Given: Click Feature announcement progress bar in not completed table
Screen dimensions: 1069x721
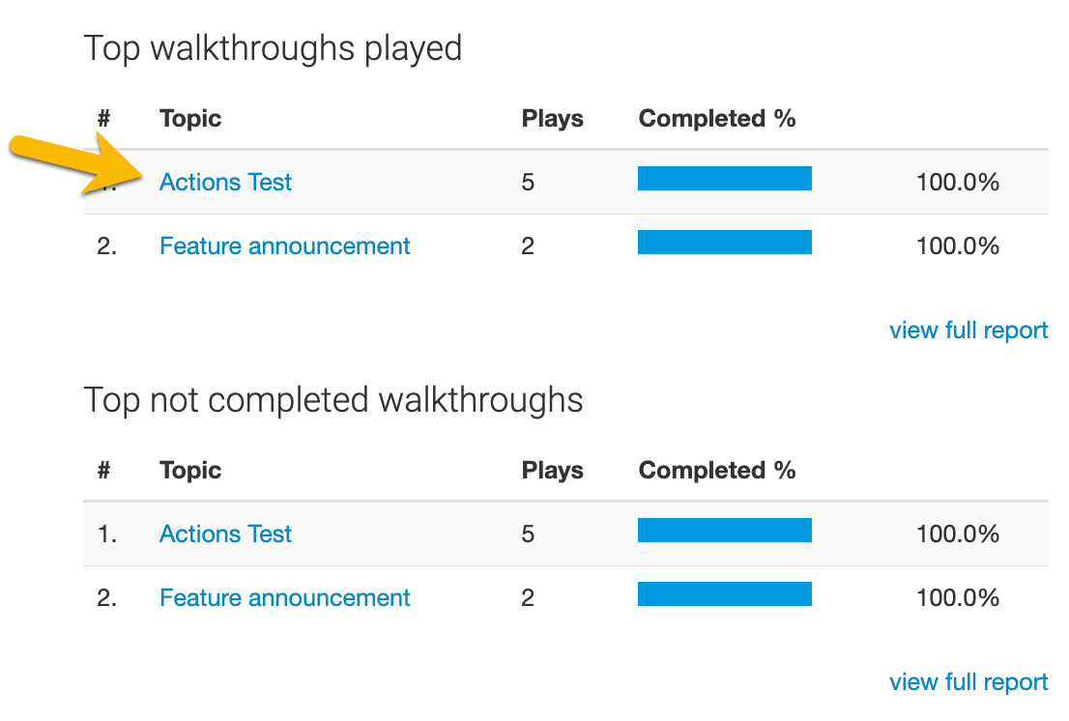Looking at the screenshot, I should tap(724, 594).
